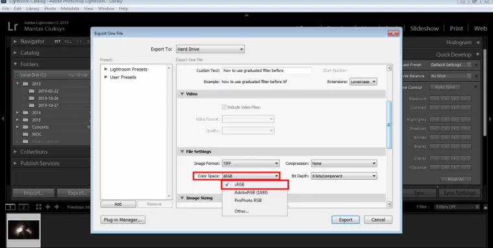Select the Concerts folder
This screenshot has width=493, height=248.
tap(40, 127)
